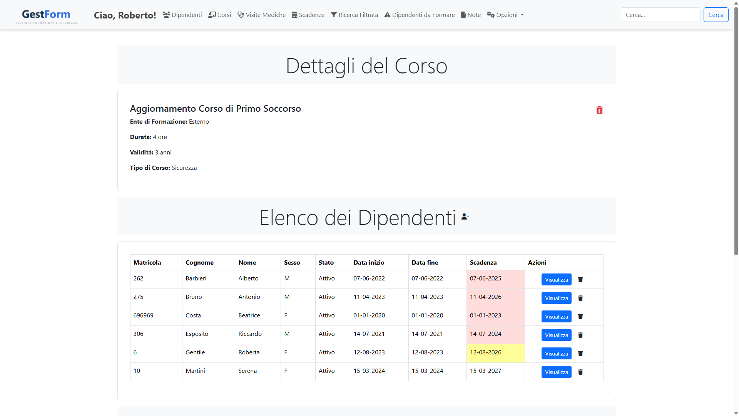Focus the Cerca search field
The width and height of the screenshot is (739, 416).
tap(660, 15)
